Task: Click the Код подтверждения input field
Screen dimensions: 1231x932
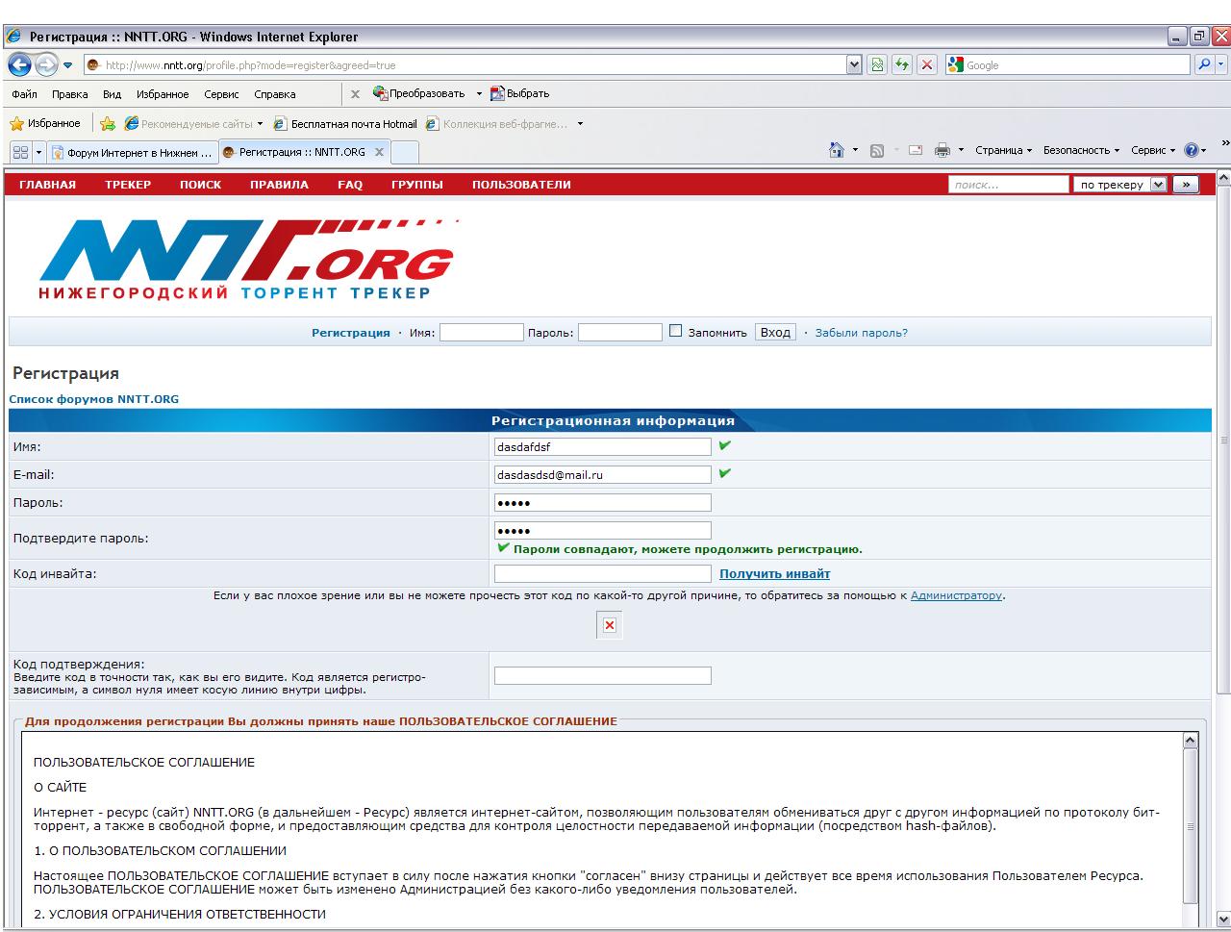Action: [x=603, y=675]
